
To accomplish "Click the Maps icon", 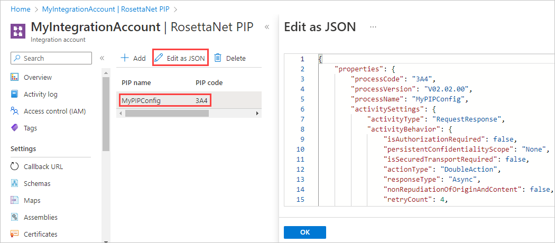I will pyautogui.click(x=14, y=200).
